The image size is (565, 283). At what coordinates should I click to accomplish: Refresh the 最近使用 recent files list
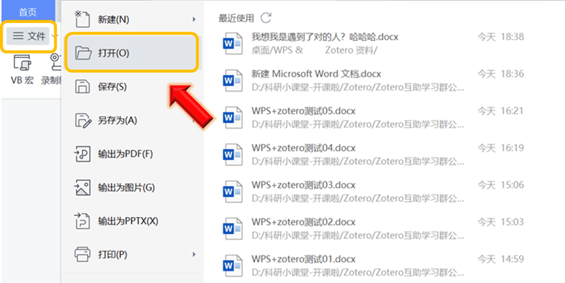point(266,18)
